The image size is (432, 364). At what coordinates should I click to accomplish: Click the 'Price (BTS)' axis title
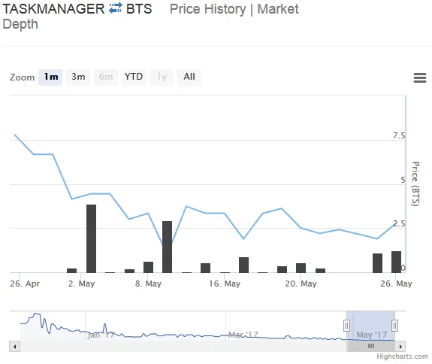click(x=415, y=184)
